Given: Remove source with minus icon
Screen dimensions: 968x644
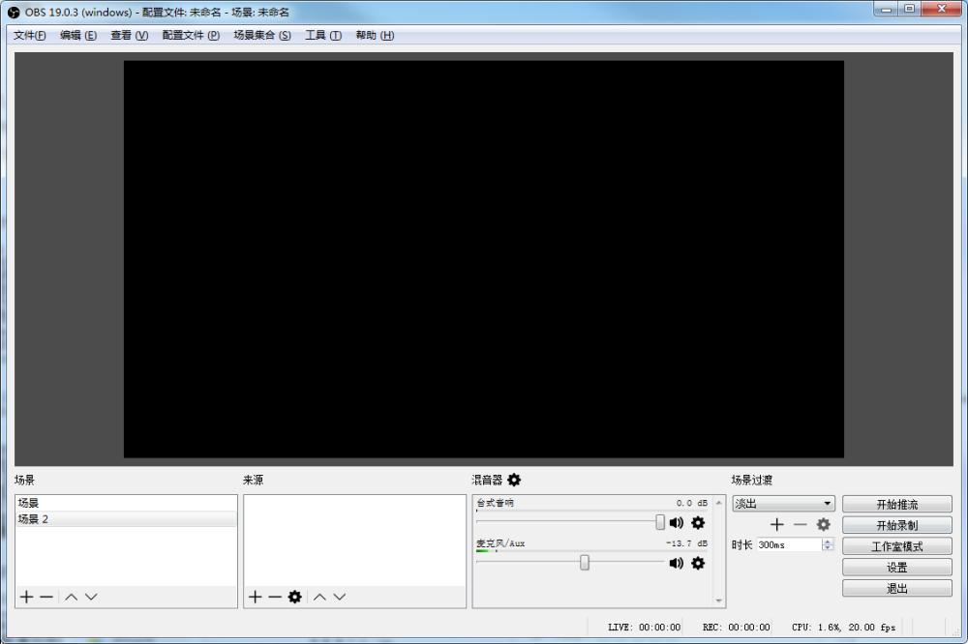Looking at the screenshot, I should (275, 597).
